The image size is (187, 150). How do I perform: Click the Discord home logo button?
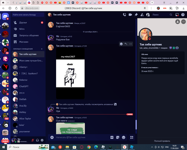pyautogui.click(x=5, y=16)
